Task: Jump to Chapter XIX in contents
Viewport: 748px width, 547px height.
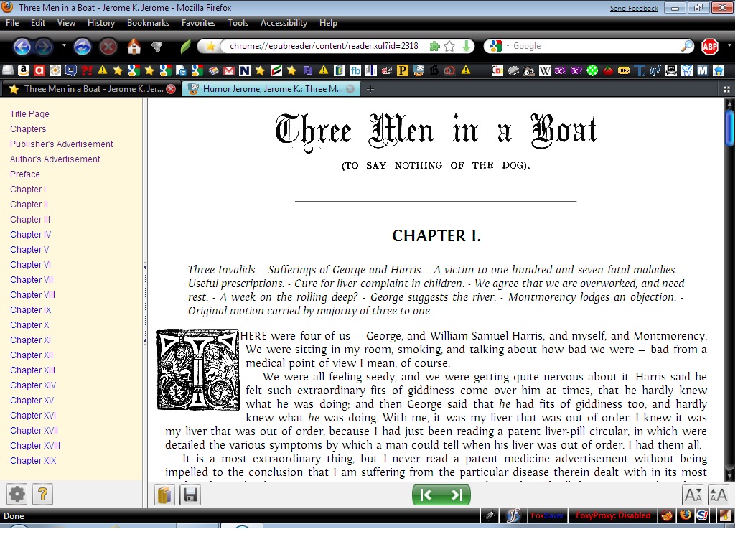Action: [33, 461]
